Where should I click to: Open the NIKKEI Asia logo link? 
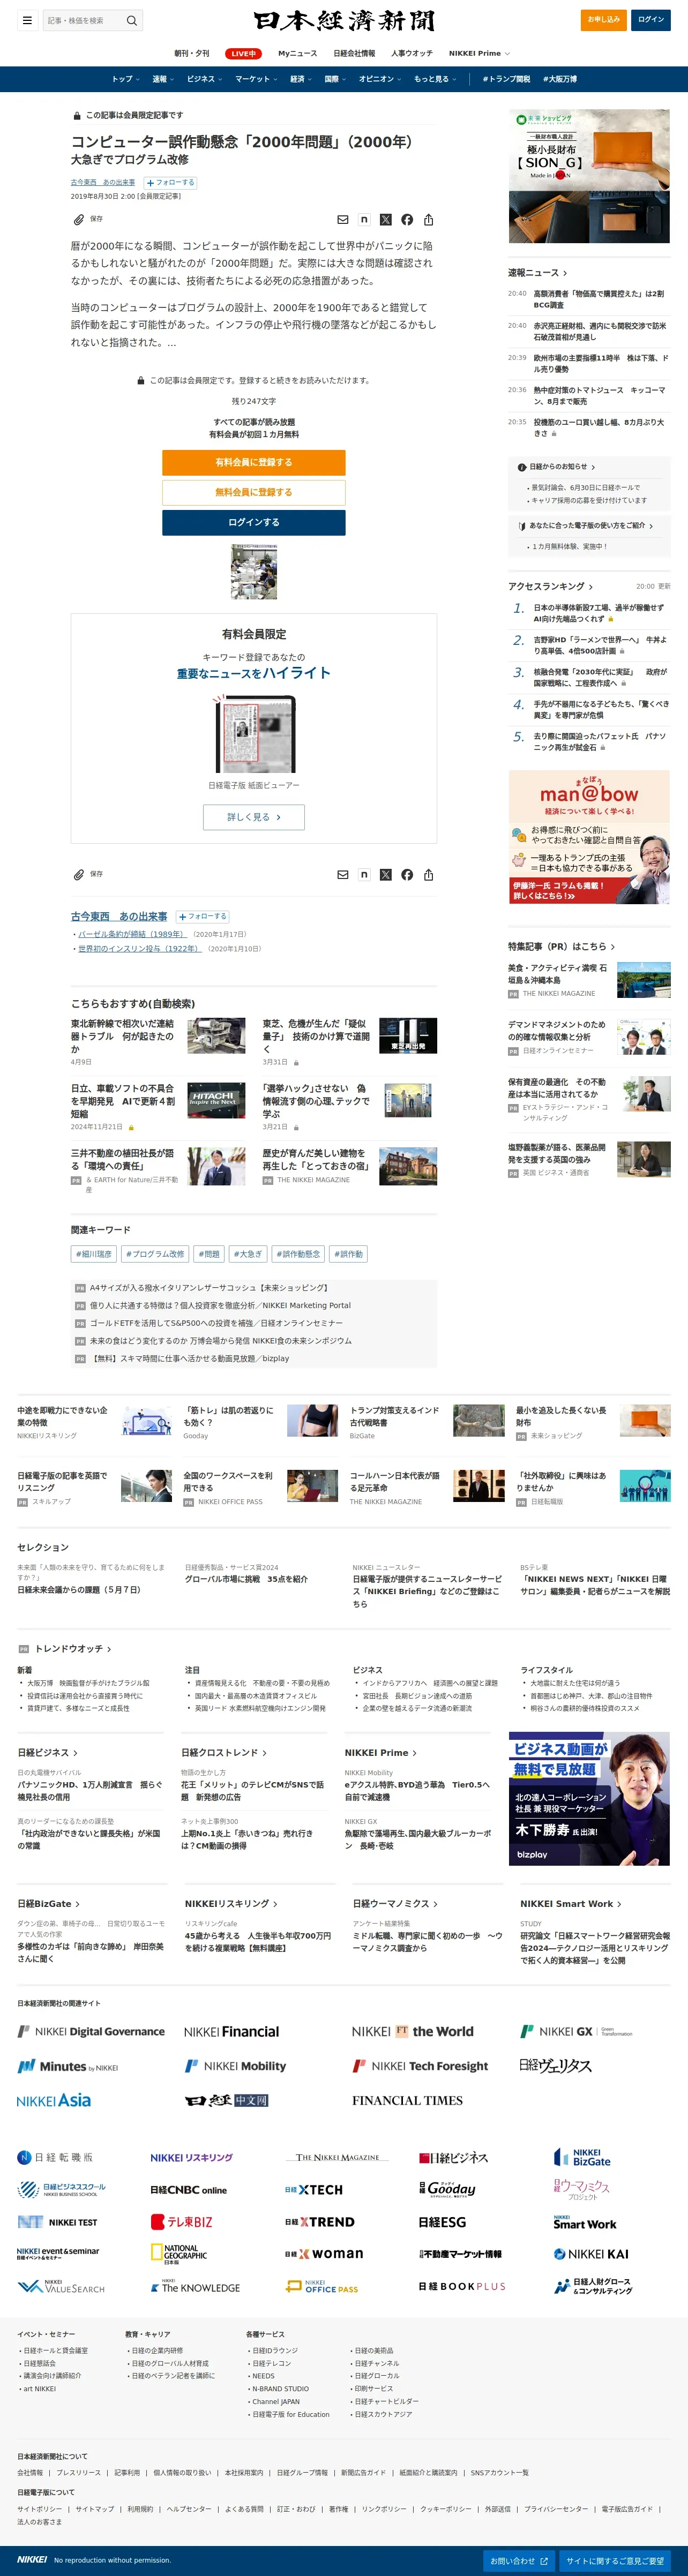tap(54, 2101)
